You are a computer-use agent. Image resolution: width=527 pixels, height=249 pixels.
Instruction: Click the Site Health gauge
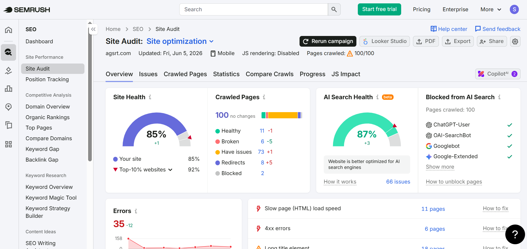(x=157, y=130)
